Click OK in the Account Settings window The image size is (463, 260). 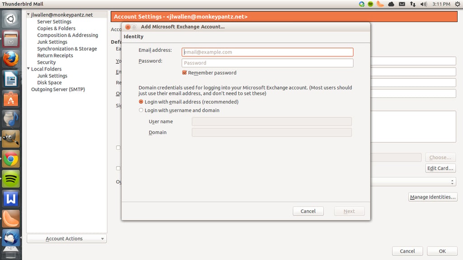point(442,251)
